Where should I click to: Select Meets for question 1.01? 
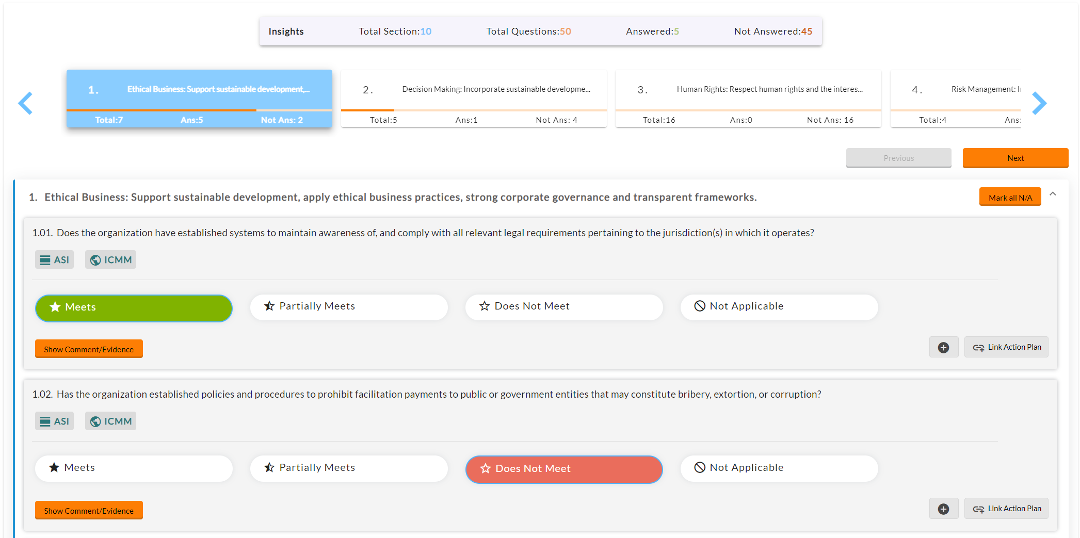pos(134,307)
